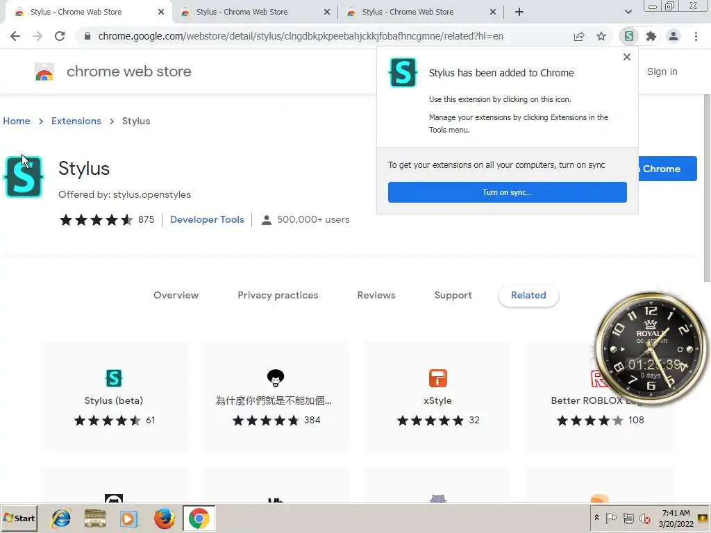
Task: Open the xStyle related extension card
Action: pos(437,396)
